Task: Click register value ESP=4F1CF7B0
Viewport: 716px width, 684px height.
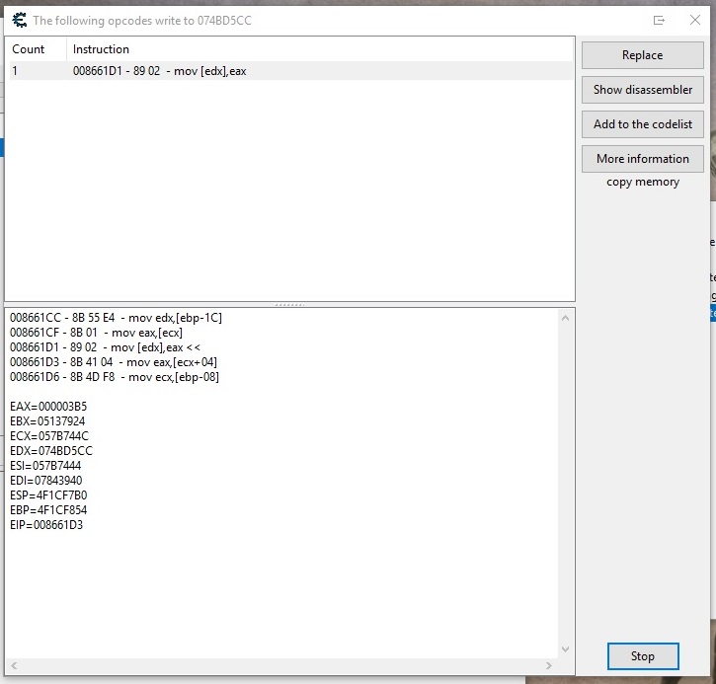Action: coord(48,495)
